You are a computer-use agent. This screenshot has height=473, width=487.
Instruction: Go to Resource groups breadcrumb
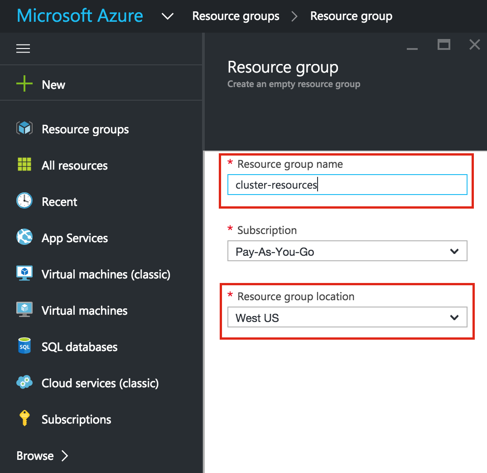tap(236, 16)
